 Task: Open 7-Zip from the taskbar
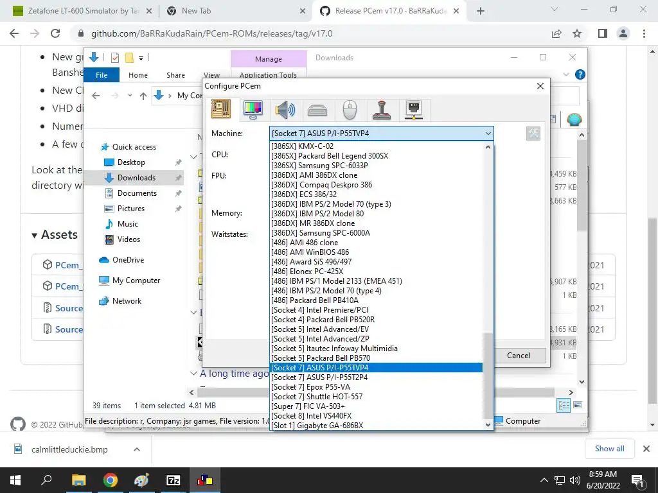(173, 480)
